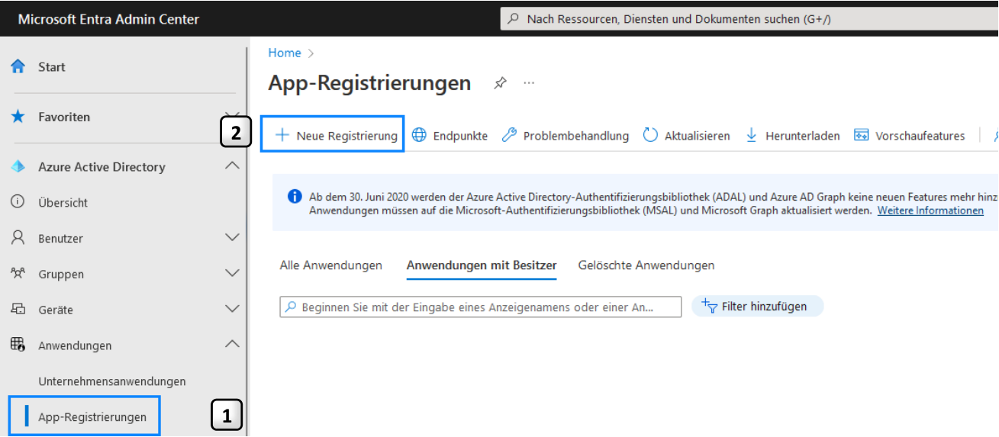Click the Anwendungen label in sidebar

pos(75,345)
